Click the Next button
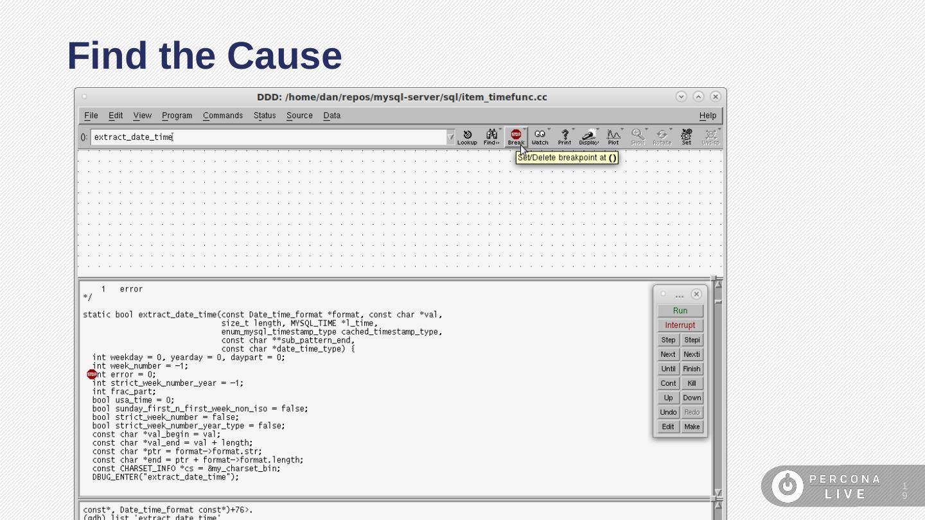925x520 pixels. pyautogui.click(x=668, y=354)
